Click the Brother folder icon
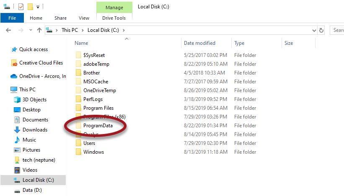The width and height of the screenshot is (344, 196). 78,73
